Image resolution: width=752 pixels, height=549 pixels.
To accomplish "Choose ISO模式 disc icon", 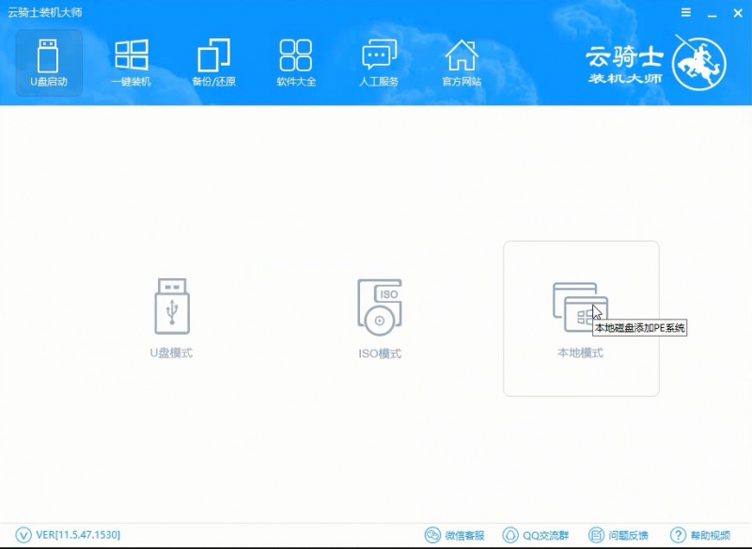I will (x=380, y=306).
